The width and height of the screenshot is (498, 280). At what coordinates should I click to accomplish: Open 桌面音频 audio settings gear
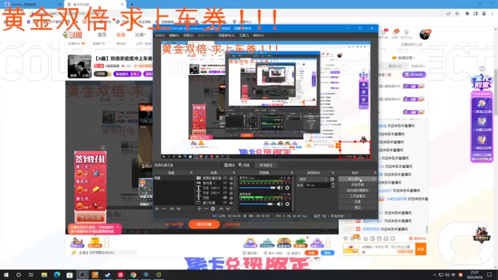(288, 204)
